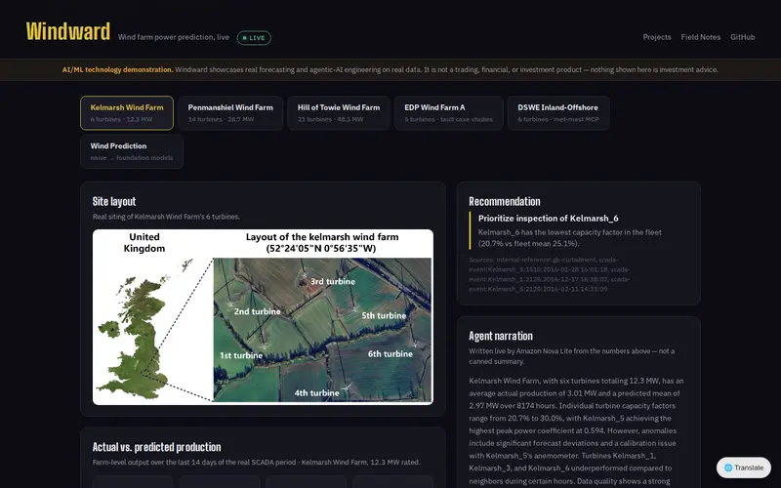Click 'Wind farm power prediction, live' tagline
781x488 pixels.
pyautogui.click(x=174, y=37)
